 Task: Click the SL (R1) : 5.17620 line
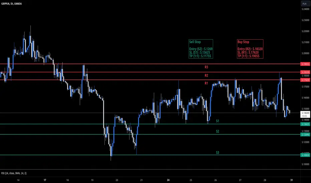248,53
